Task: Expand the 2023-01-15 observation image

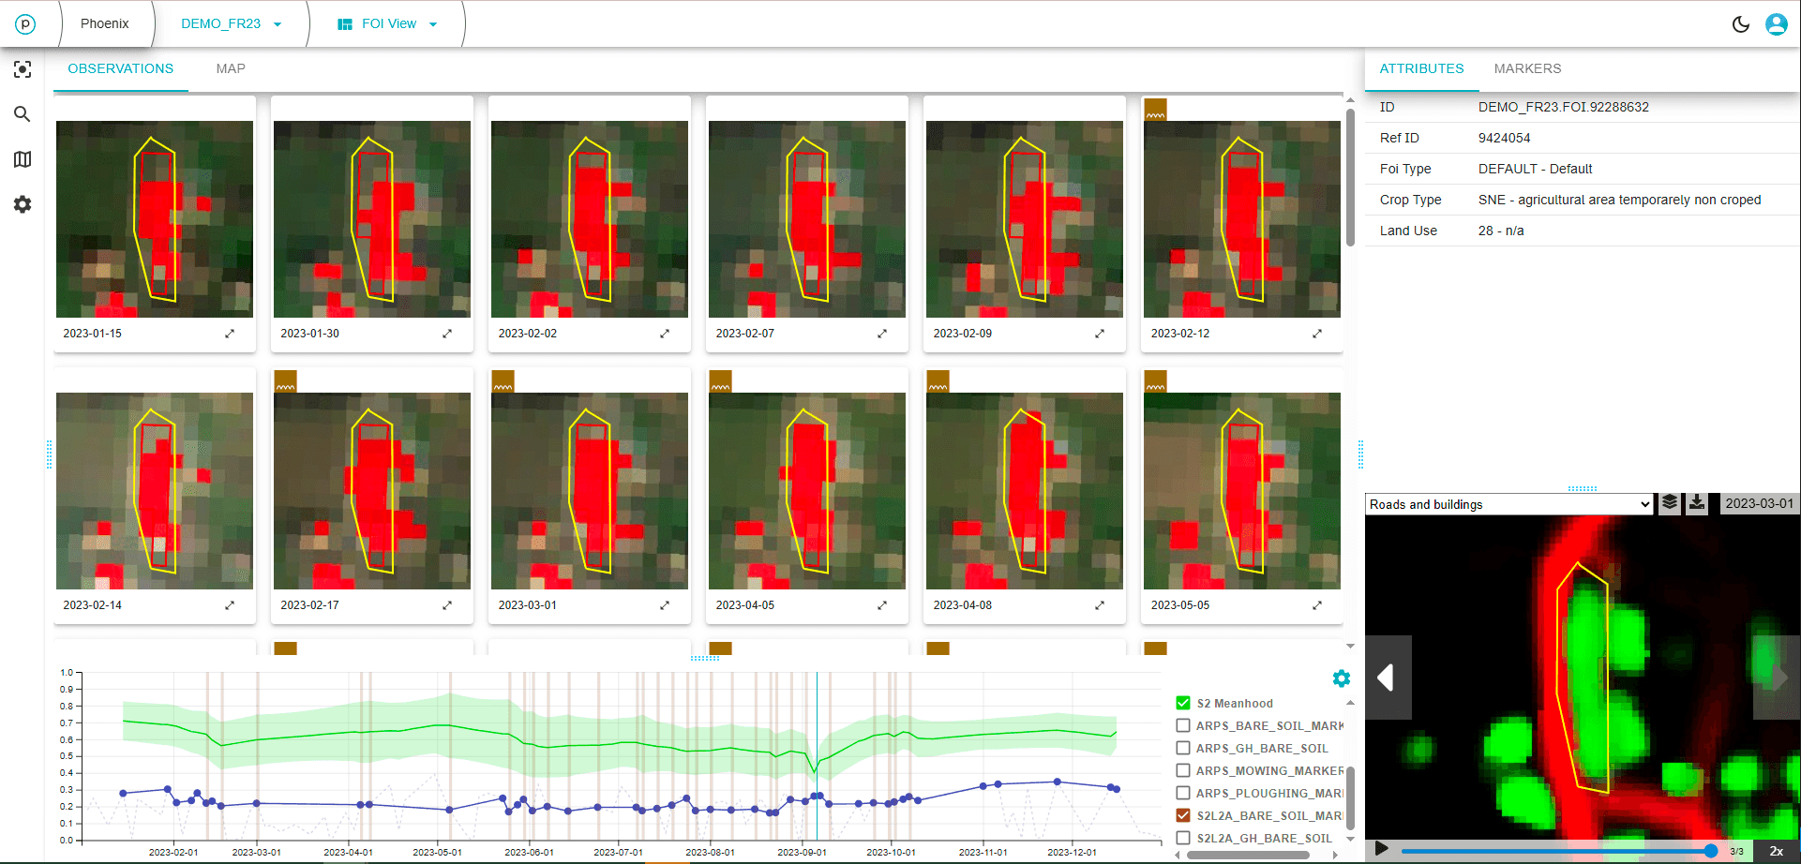Action: pos(230,334)
